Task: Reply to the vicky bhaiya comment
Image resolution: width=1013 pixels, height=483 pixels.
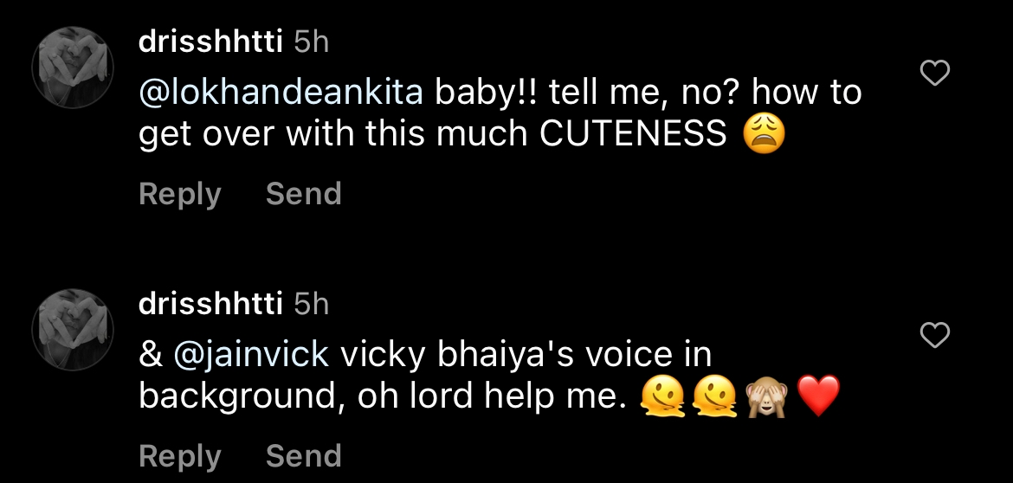Action: (179, 455)
